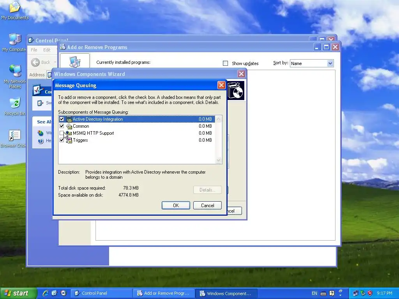399x299 pixels.
Task: Click the EN language bar indicator
Action: point(314,293)
